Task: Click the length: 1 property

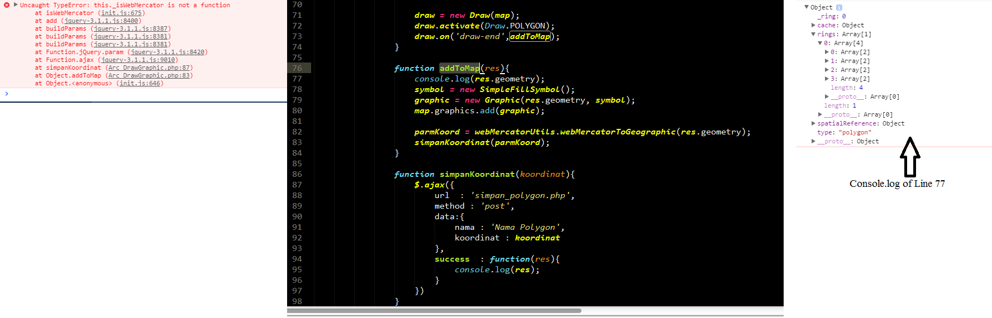Action: tap(840, 105)
